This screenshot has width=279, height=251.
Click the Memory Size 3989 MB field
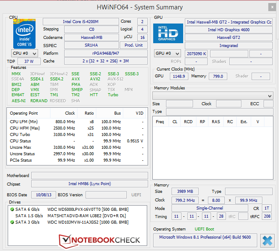pyautogui.click(x=185, y=192)
